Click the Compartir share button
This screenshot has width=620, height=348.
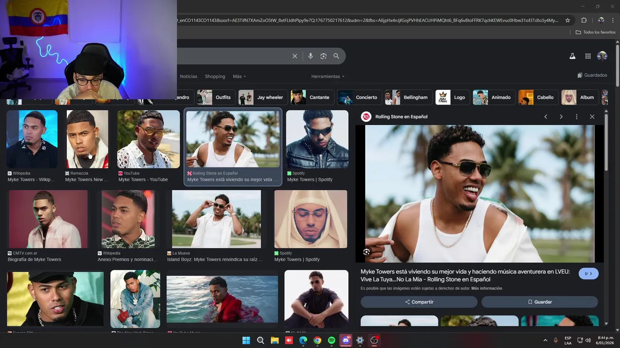coord(419,302)
